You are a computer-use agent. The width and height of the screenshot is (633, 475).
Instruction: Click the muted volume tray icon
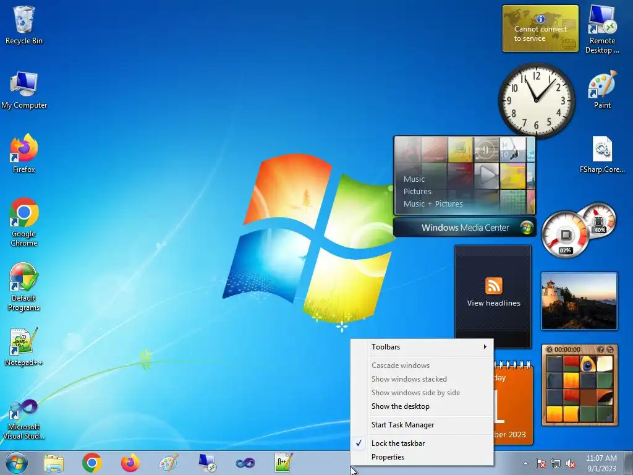571,463
